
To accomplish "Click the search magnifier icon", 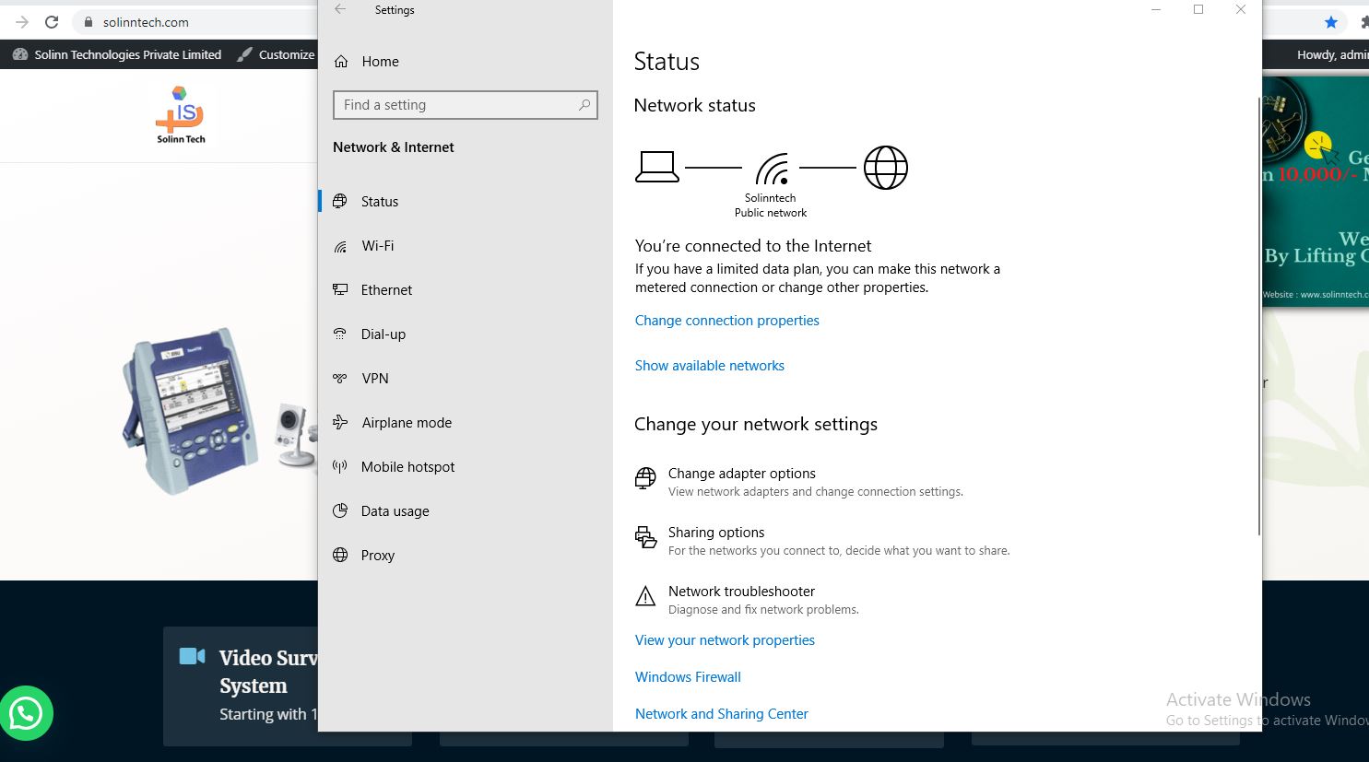I will (x=584, y=105).
